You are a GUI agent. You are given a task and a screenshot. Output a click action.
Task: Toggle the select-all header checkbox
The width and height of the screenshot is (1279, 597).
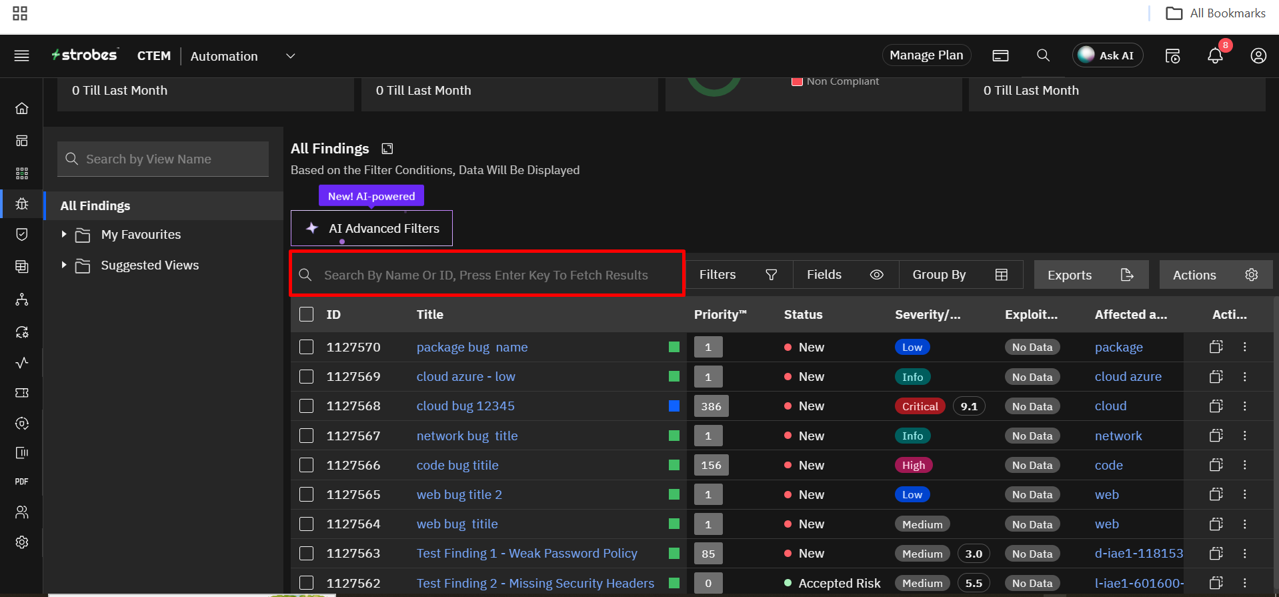pos(307,315)
